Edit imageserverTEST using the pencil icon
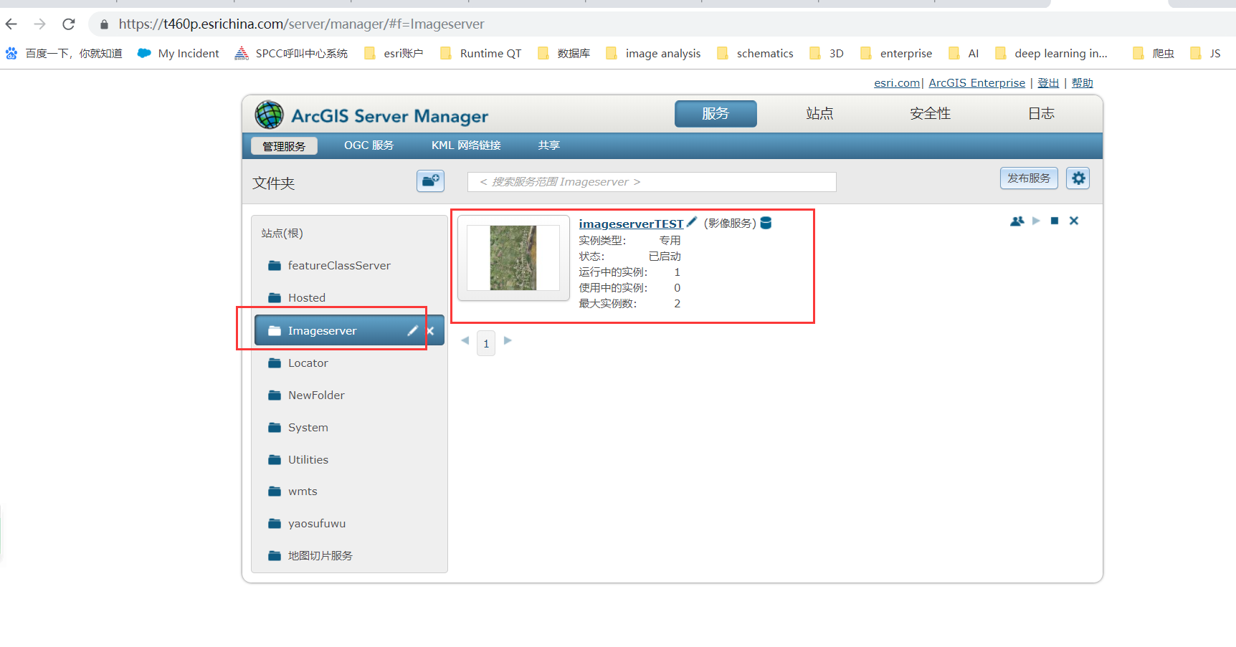Image resolution: width=1236 pixels, height=647 pixels. 690,222
